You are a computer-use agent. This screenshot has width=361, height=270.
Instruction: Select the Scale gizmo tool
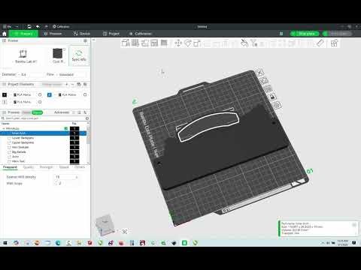[x=197, y=43]
